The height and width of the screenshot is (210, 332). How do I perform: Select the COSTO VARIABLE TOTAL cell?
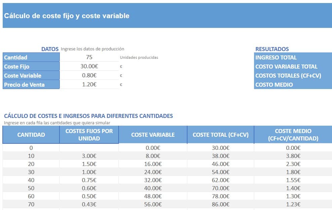pyautogui.click(x=293, y=66)
